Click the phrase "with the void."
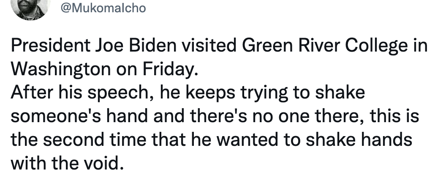The height and width of the screenshot is (175, 435). [x=67, y=163]
